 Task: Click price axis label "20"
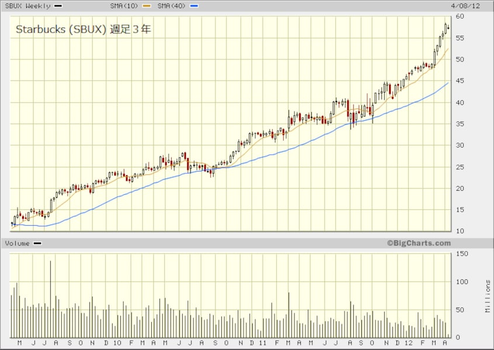coord(460,188)
